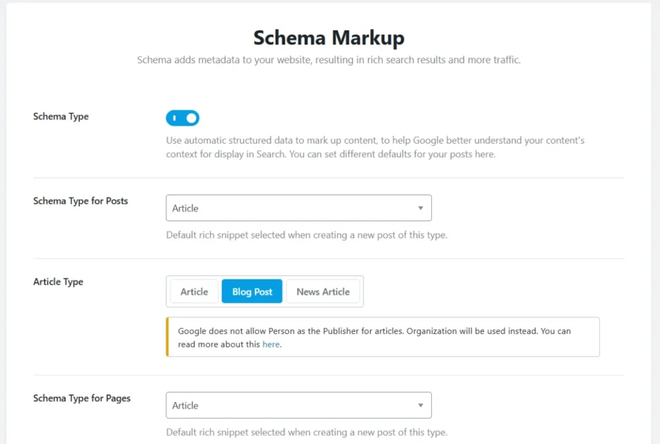Image resolution: width=660 pixels, height=444 pixels.
Task: Click the "here" link in Google notice
Action: (271, 344)
